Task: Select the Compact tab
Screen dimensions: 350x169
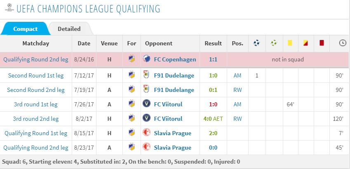Action: point(26,29)
